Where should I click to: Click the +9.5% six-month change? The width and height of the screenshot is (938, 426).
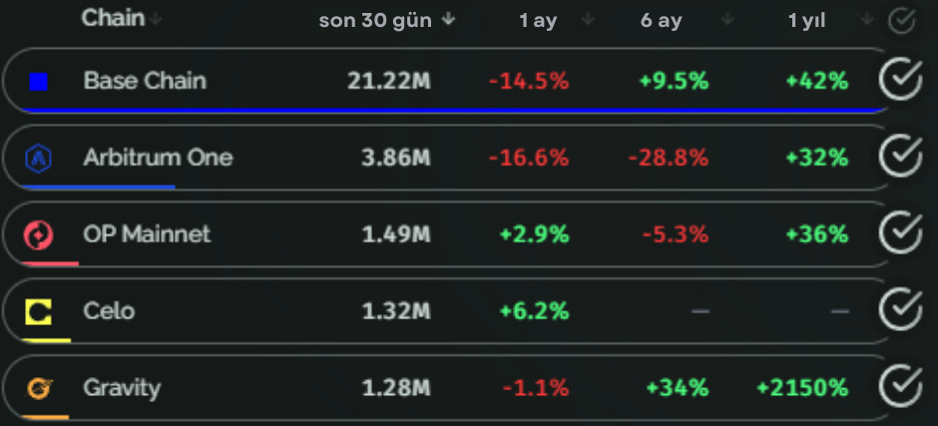point(674,82)
